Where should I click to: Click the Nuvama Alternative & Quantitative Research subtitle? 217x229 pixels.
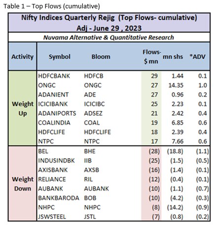pos(108,37)
